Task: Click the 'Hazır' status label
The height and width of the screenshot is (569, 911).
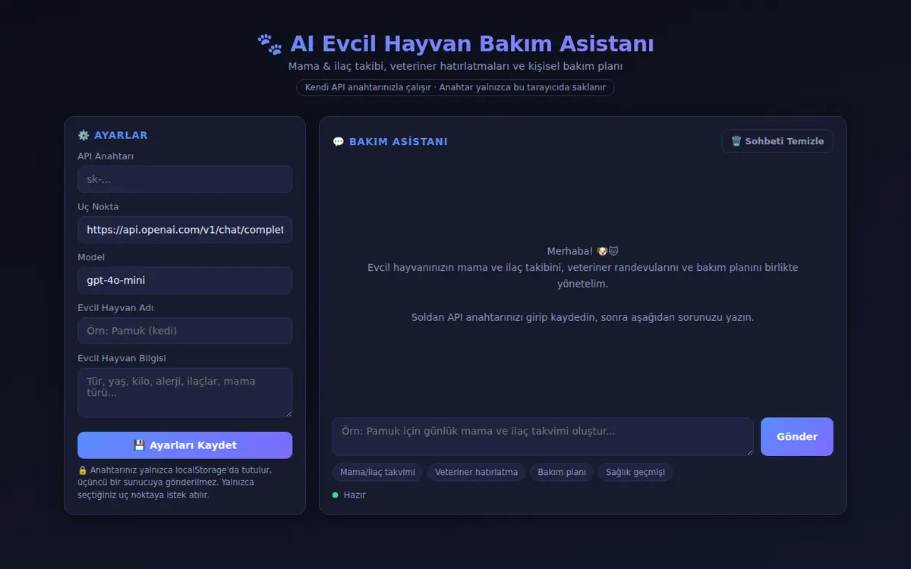Action: (x=355, y=495)
